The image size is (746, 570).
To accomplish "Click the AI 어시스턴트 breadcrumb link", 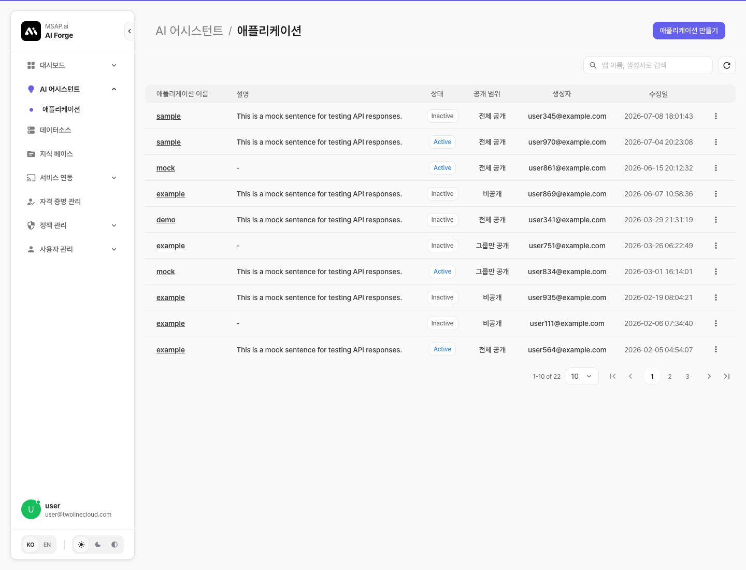I will (189, 31).
